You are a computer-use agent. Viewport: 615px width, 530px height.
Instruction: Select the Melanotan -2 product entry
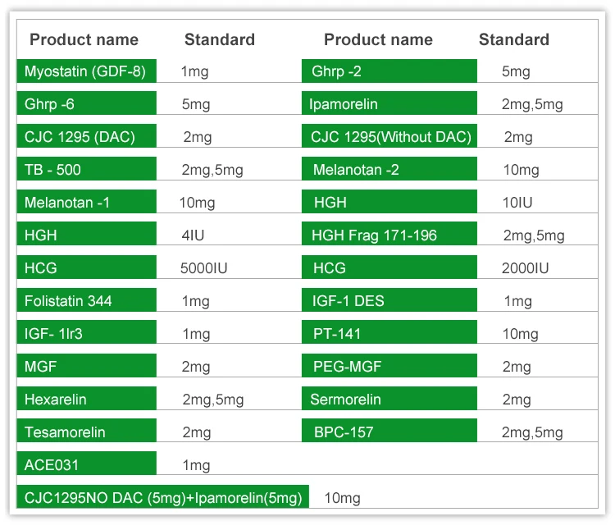click(x=389, y=170)
